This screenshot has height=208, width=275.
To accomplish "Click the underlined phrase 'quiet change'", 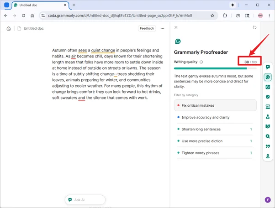I will point(103,50).
